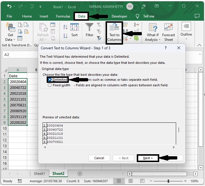The height and width of the screenshot is (186, 205).
Task: Sort ascending with the A to Z icon
Action: point(65,27)
